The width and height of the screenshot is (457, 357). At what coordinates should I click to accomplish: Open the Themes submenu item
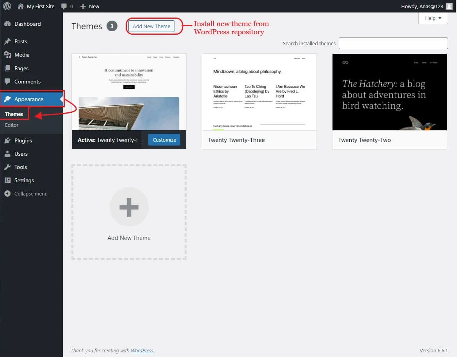(x=14, y=114)
